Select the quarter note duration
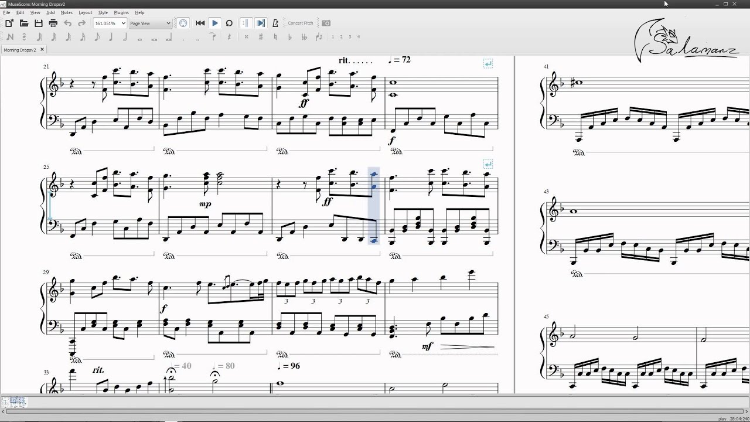The height and width of the screenshot is (422, 750). point(111,37)
